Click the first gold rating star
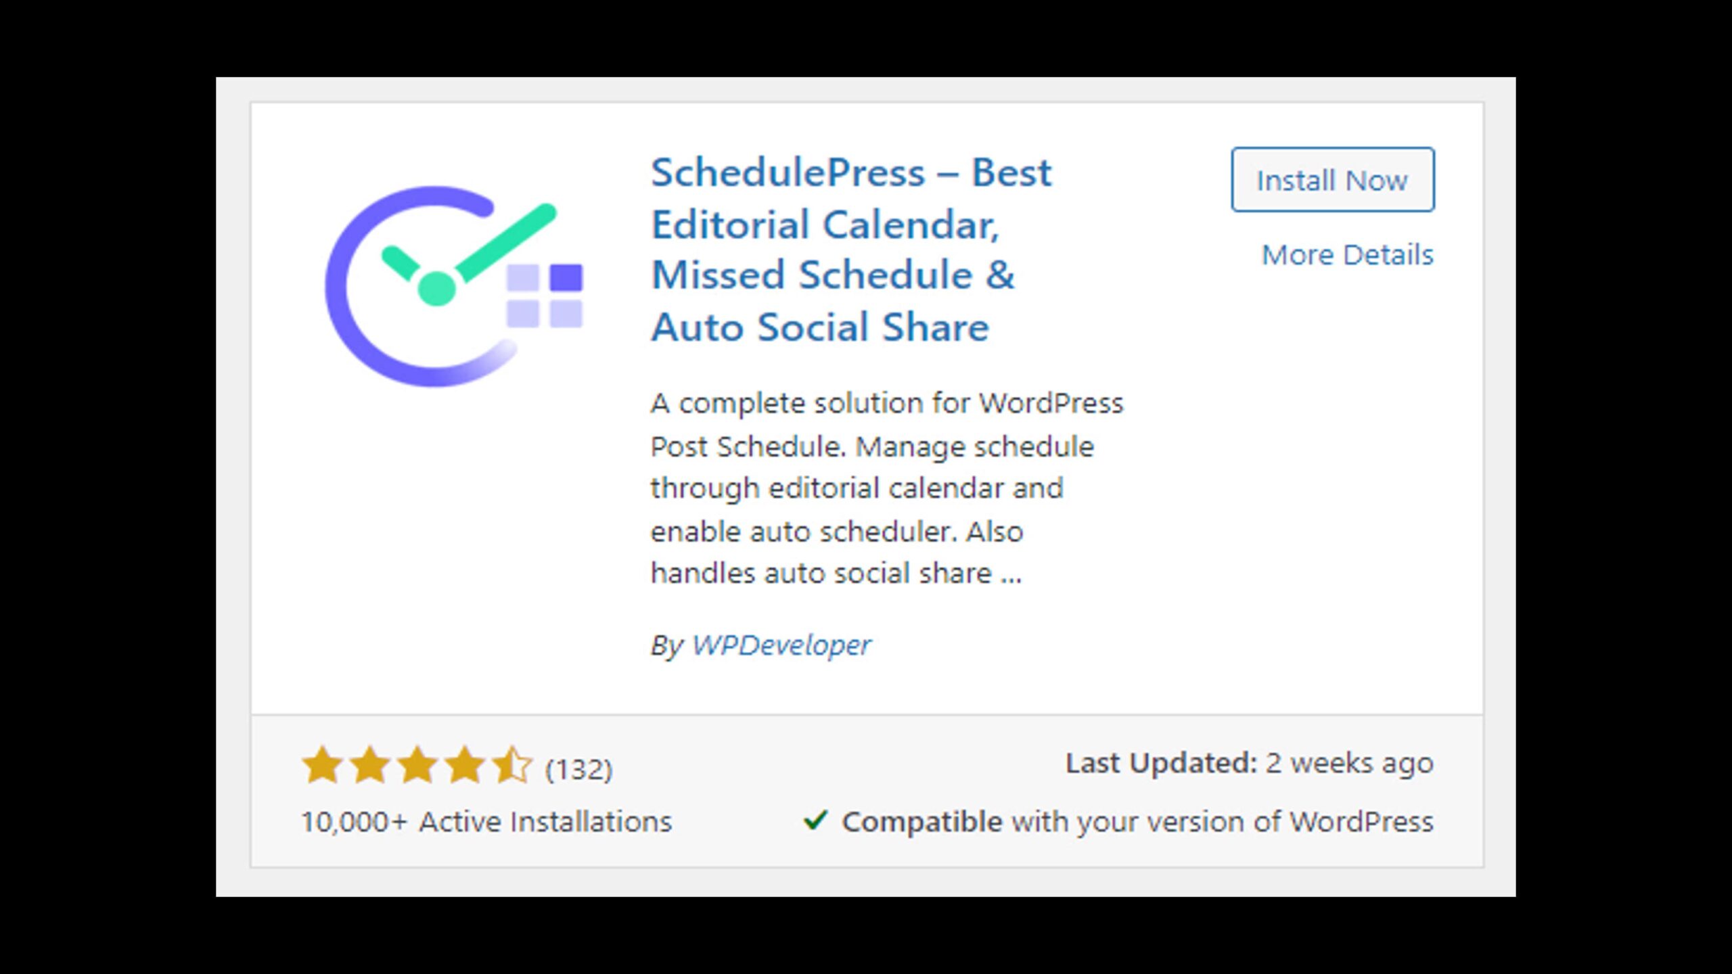This screenshot has height=974, width=1732. point(323,766)
